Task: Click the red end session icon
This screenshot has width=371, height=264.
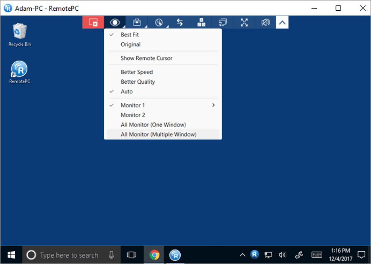Action: [93, 22]
